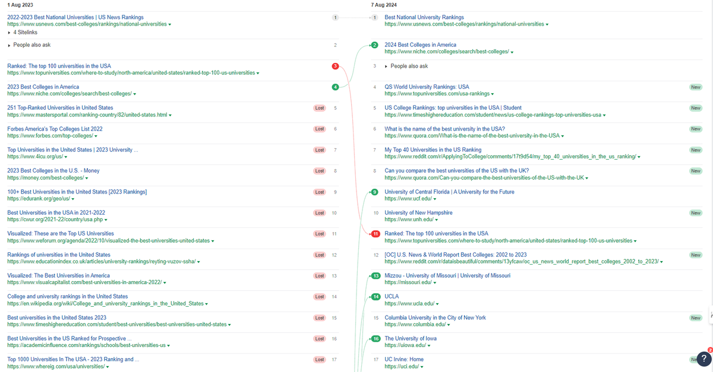The image size is (713, 372).
Task: Open University of New Hampshire result
Action: point(419,212)
